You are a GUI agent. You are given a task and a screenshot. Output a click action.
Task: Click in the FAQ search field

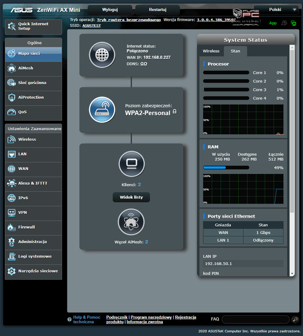[x=256, y=319]
